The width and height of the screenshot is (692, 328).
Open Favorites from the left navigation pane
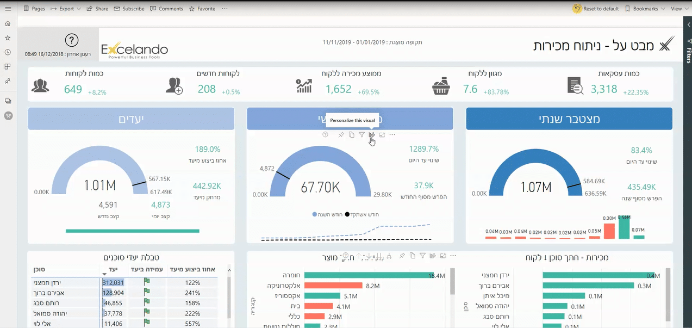(8, 38)
